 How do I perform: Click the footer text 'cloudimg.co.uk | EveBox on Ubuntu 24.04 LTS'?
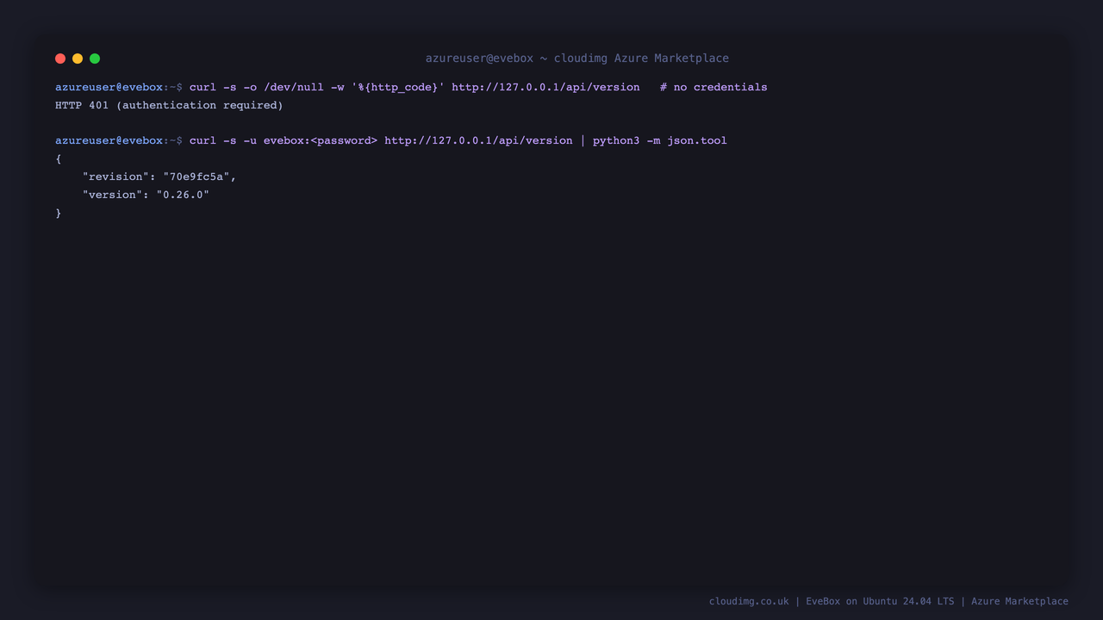coord(832,601)
